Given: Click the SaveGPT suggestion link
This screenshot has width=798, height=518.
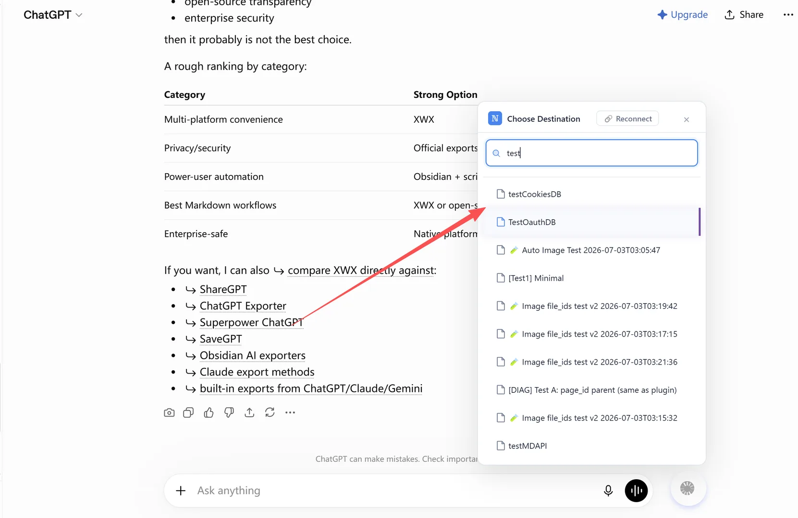Looking at the screenshot, I should (221, 339).
